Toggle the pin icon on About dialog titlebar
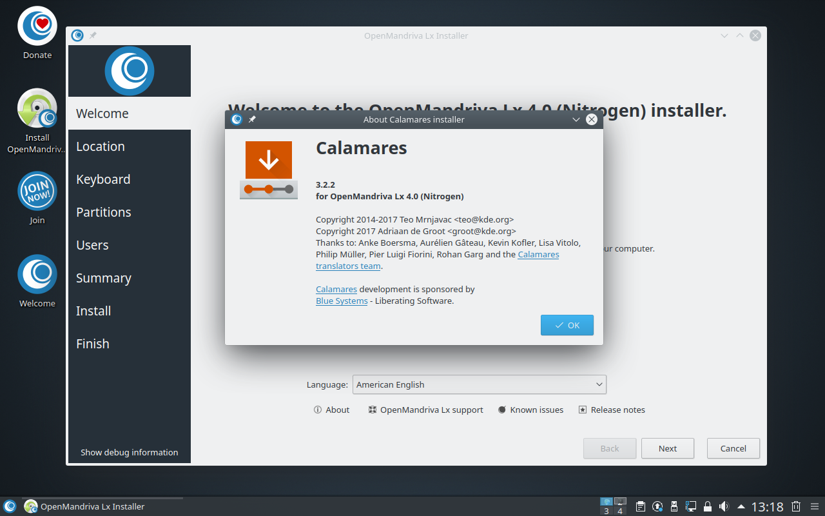Screen dimensions: 825x516 tap(252, 119)
